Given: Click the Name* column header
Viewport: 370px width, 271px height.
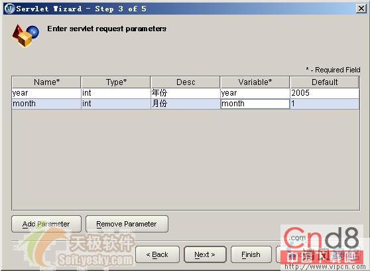Looking at the screenshot, I should pos(46,82).
